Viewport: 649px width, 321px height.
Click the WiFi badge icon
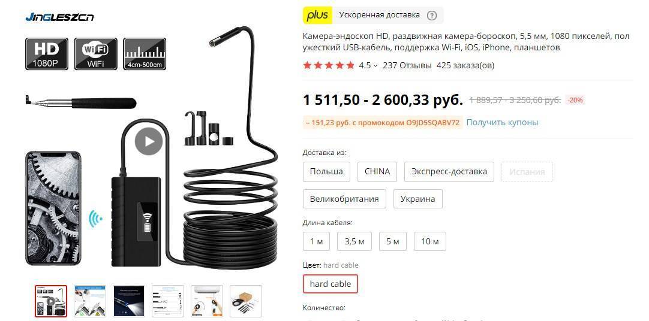click(x=95, y=54)
